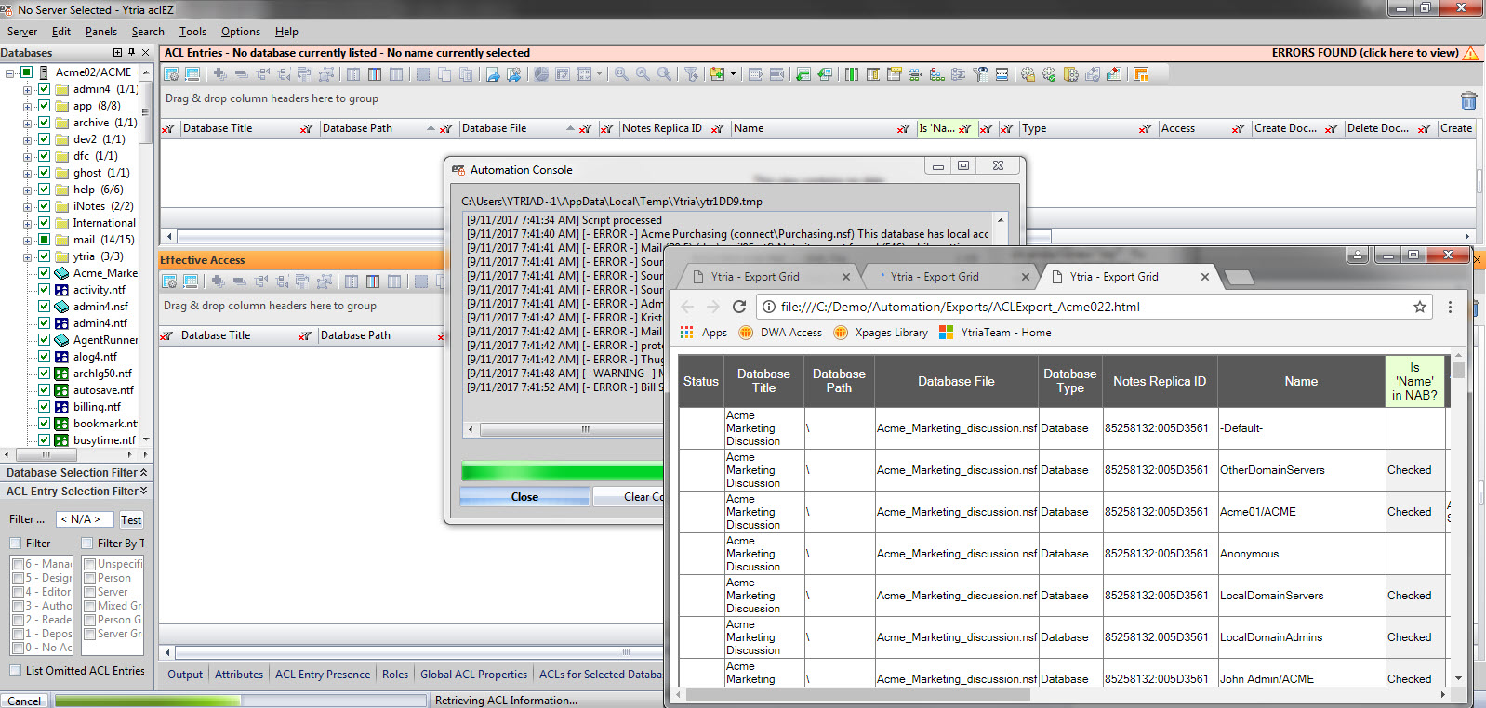Bookmark the page with the star icon
The width and height of the screenshot is (1486, 708).
[x=1420, y=307]
